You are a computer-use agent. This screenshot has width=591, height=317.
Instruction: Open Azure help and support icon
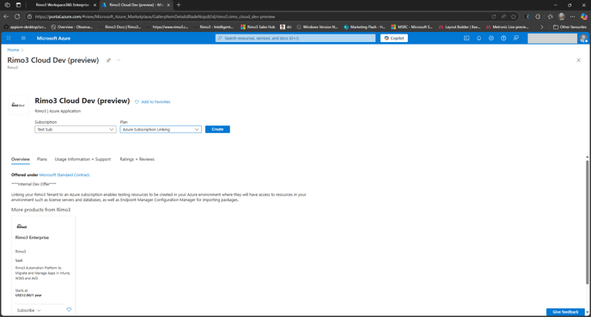(503, 38)
